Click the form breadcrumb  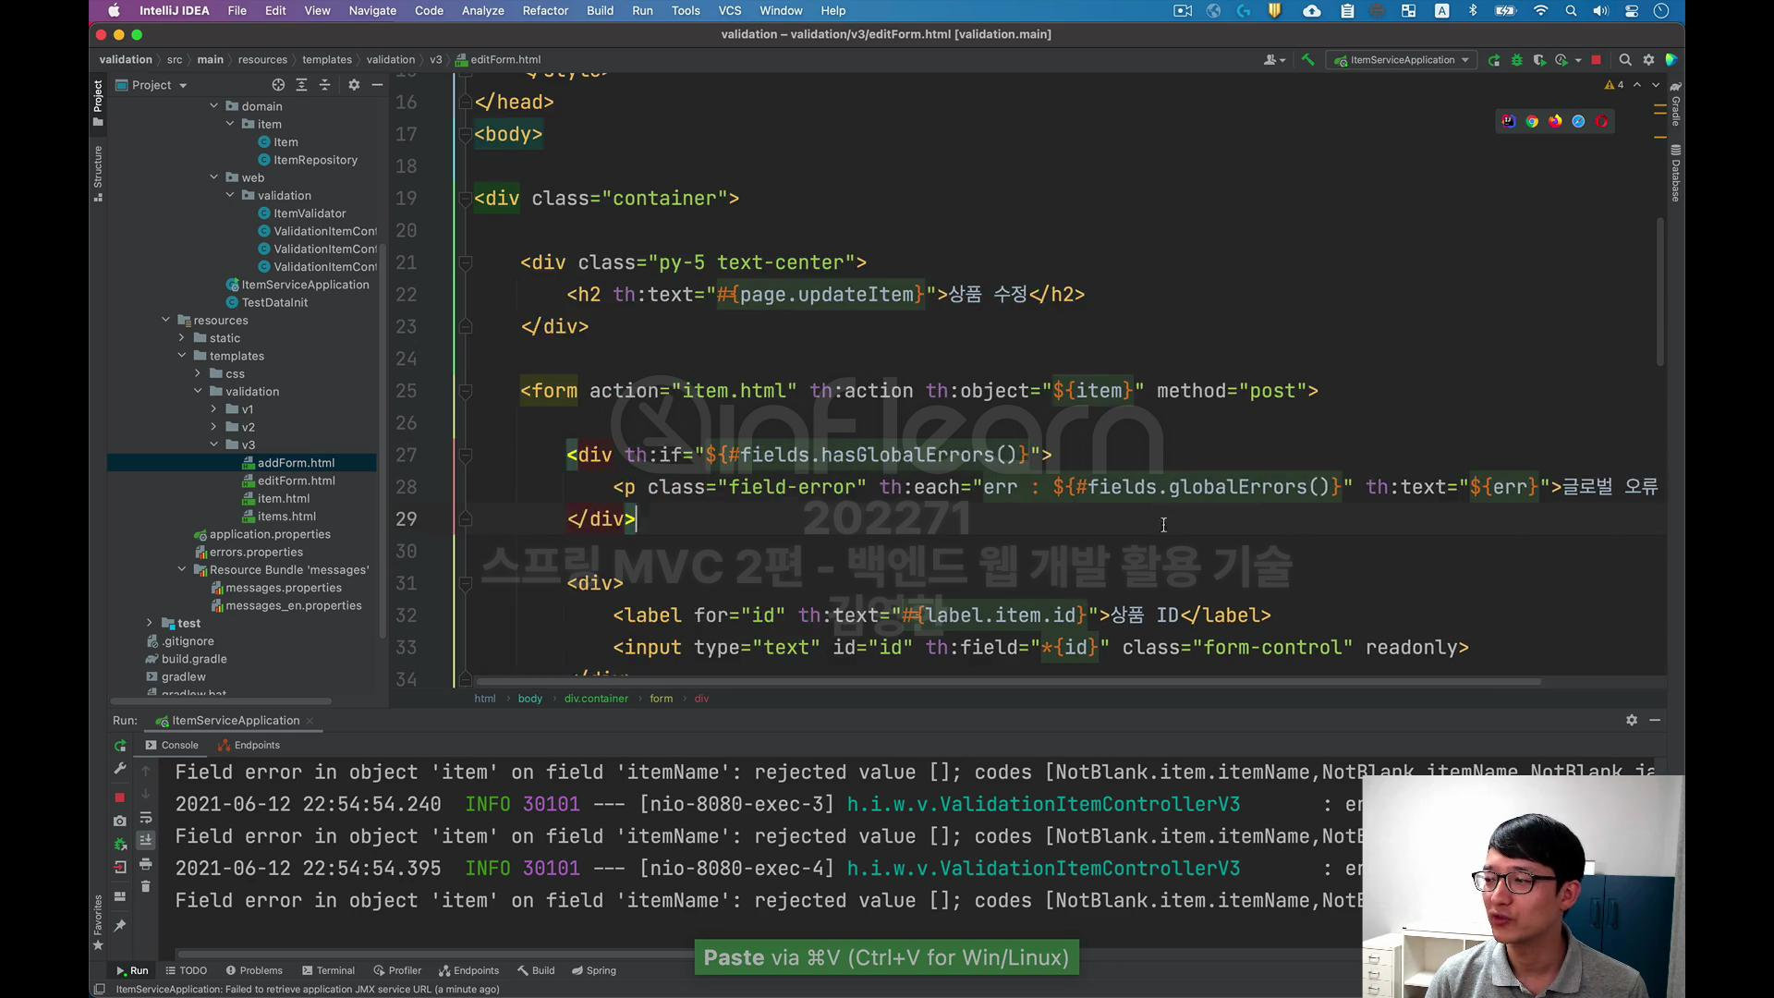click(x=661, y=699)
